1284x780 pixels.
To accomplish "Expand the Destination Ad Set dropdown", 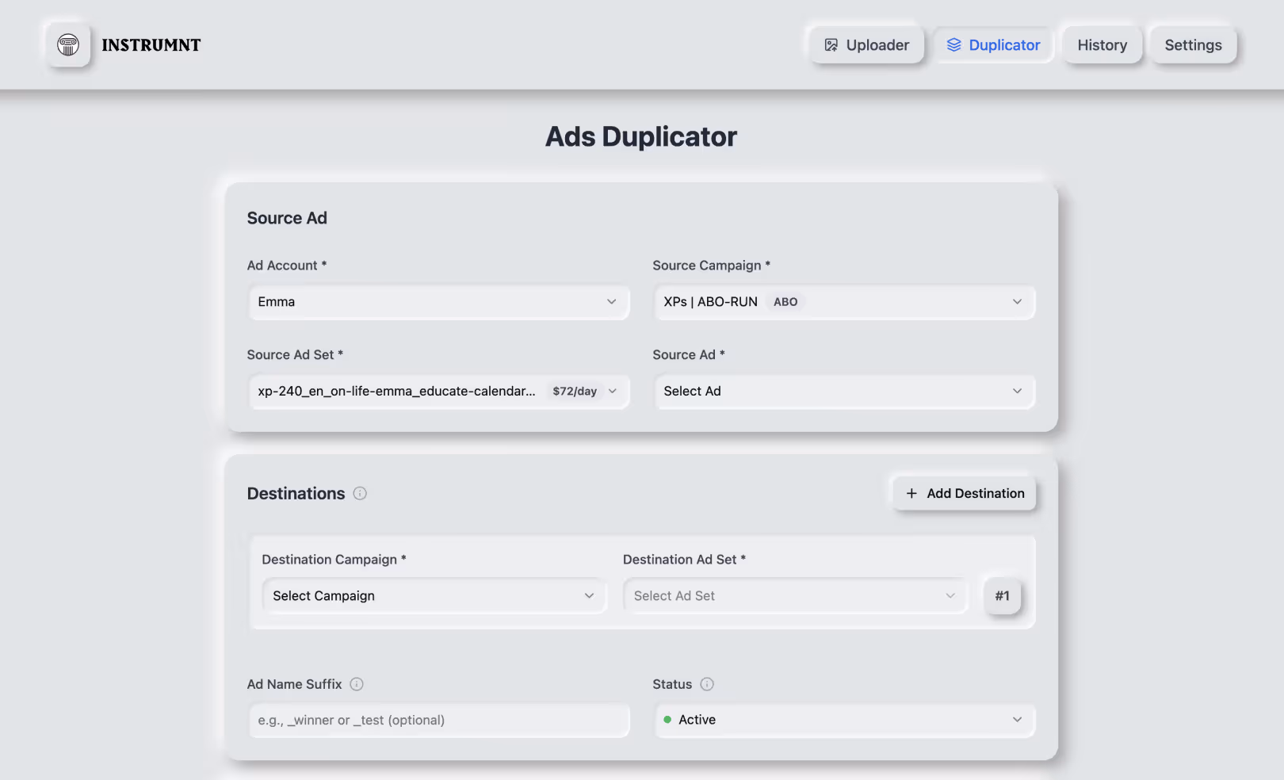I will tap(795, 595).
